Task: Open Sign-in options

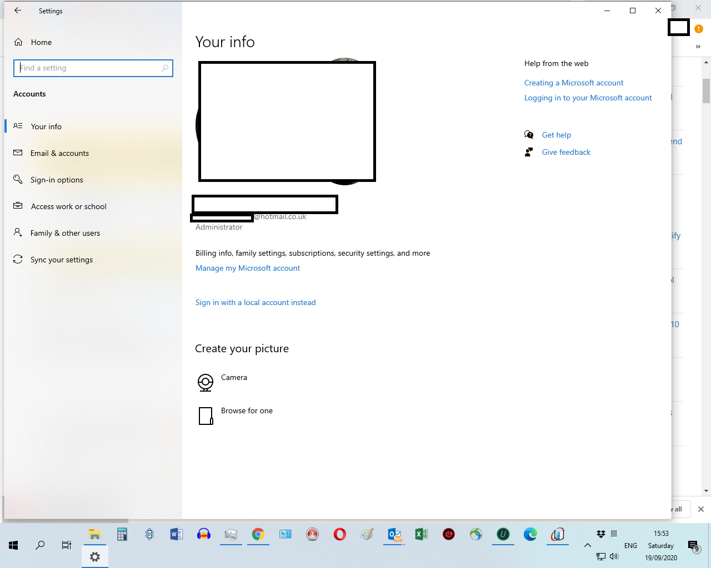Action: [93, 180]
